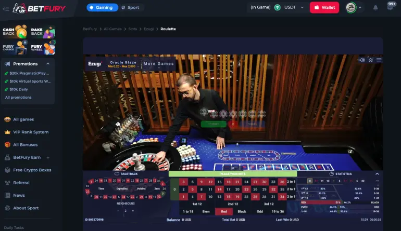The width and height of the screenshot is (401, 231).
Task: Select the 1 value betting chip
Action: pos(223,114)
